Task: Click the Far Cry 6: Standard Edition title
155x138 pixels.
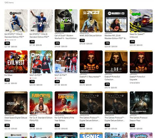Action: tap(41, 119)
